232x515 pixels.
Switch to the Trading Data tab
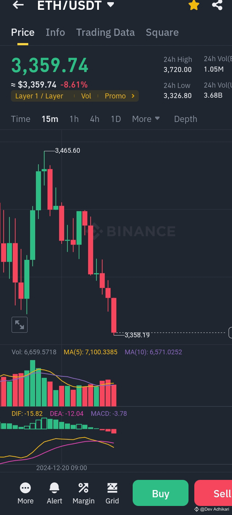105,32
